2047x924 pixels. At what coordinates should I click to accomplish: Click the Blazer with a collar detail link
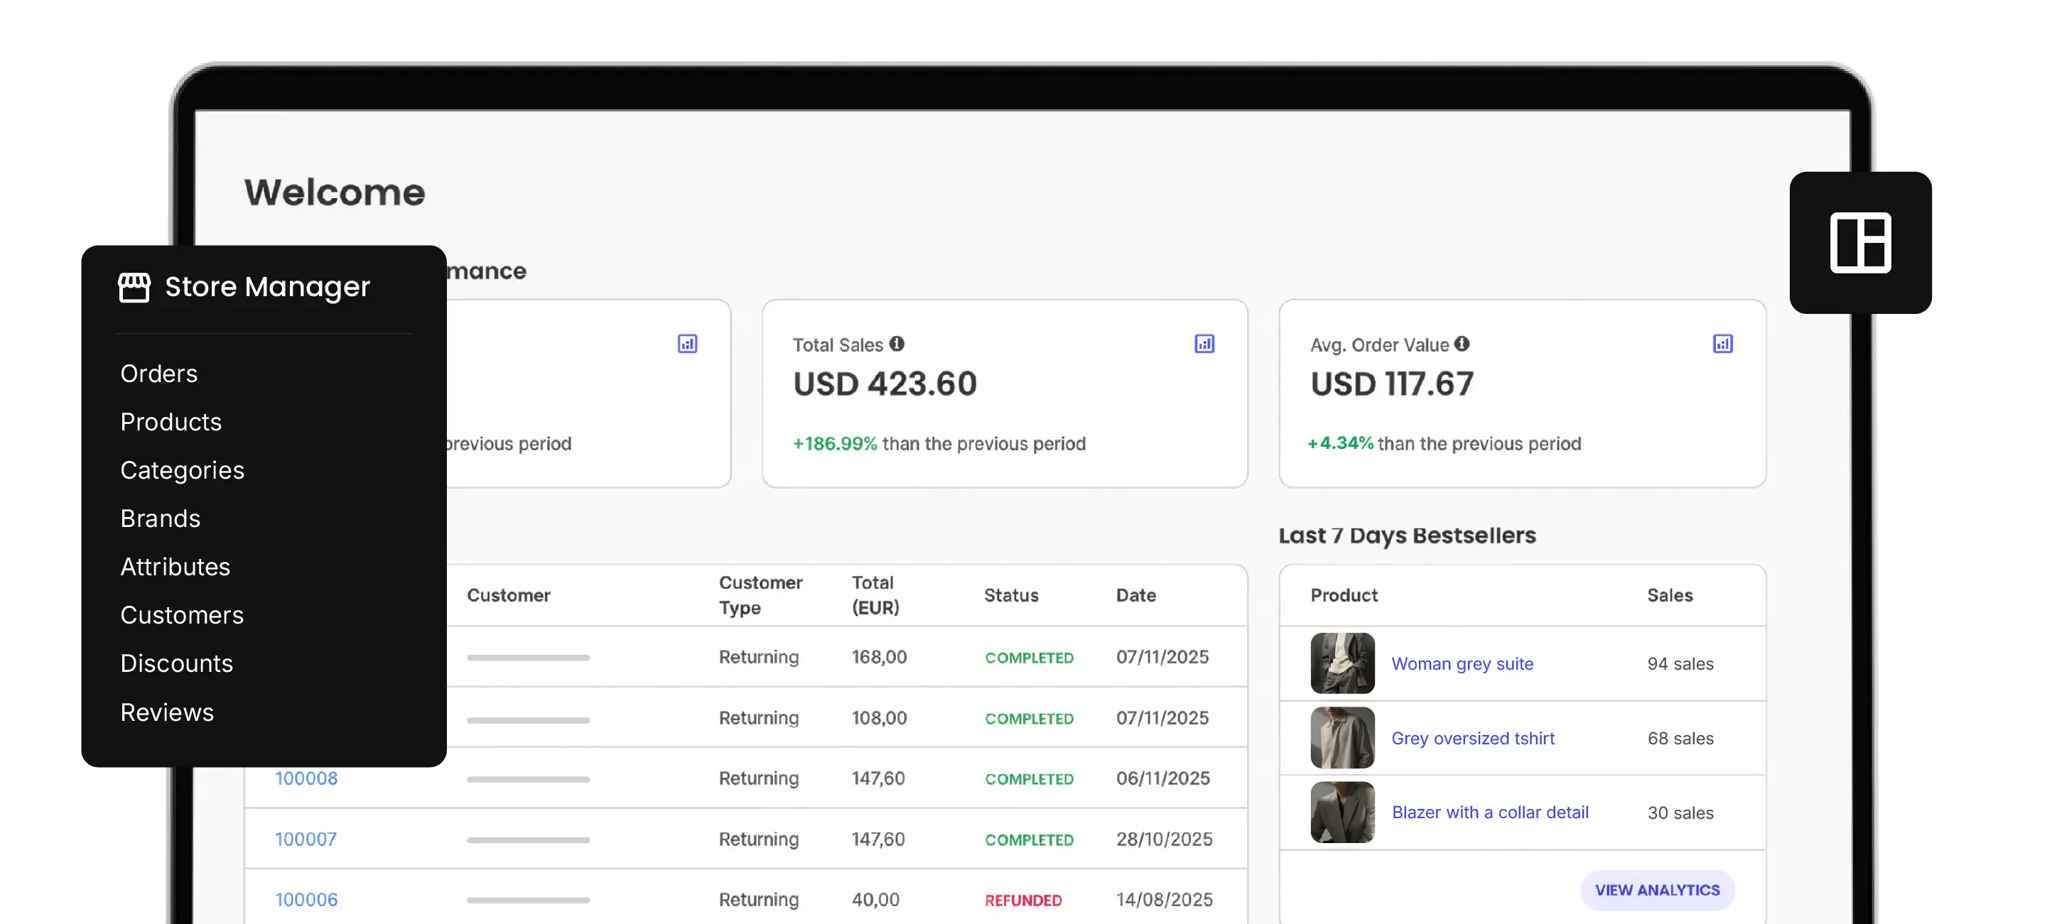click(x=1490, y=812)
